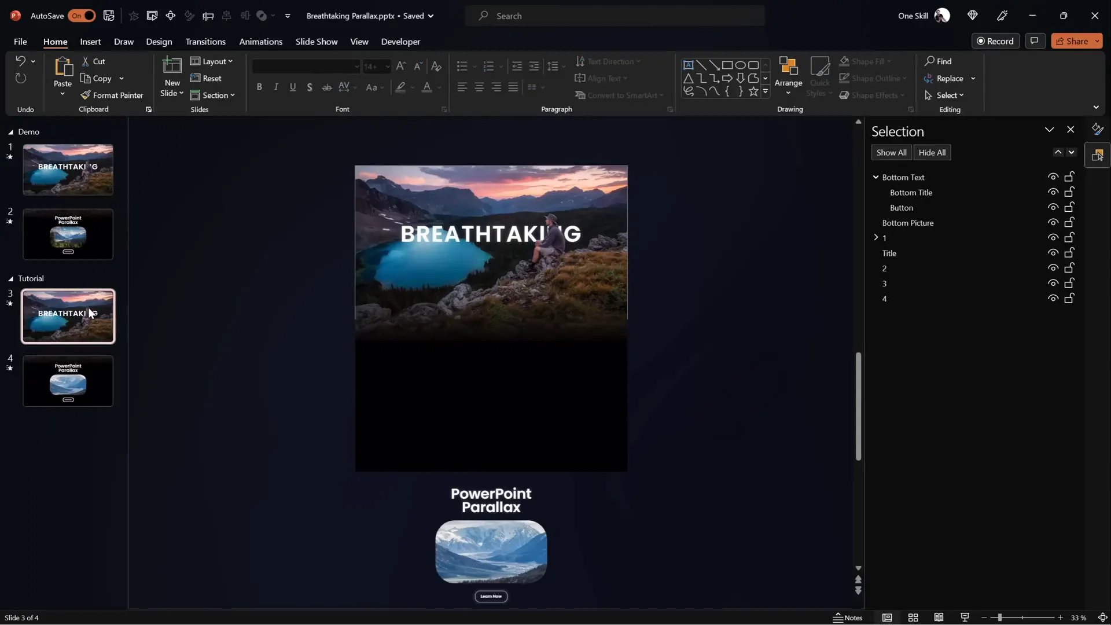
Task: Open the Insert tab
Action: (x=90, y=42)
